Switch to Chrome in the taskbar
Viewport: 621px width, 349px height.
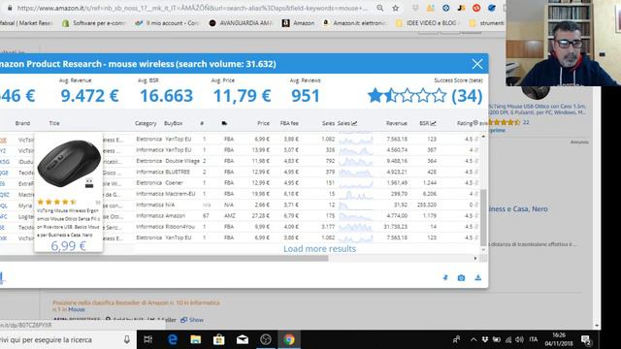tap(289, 339)
